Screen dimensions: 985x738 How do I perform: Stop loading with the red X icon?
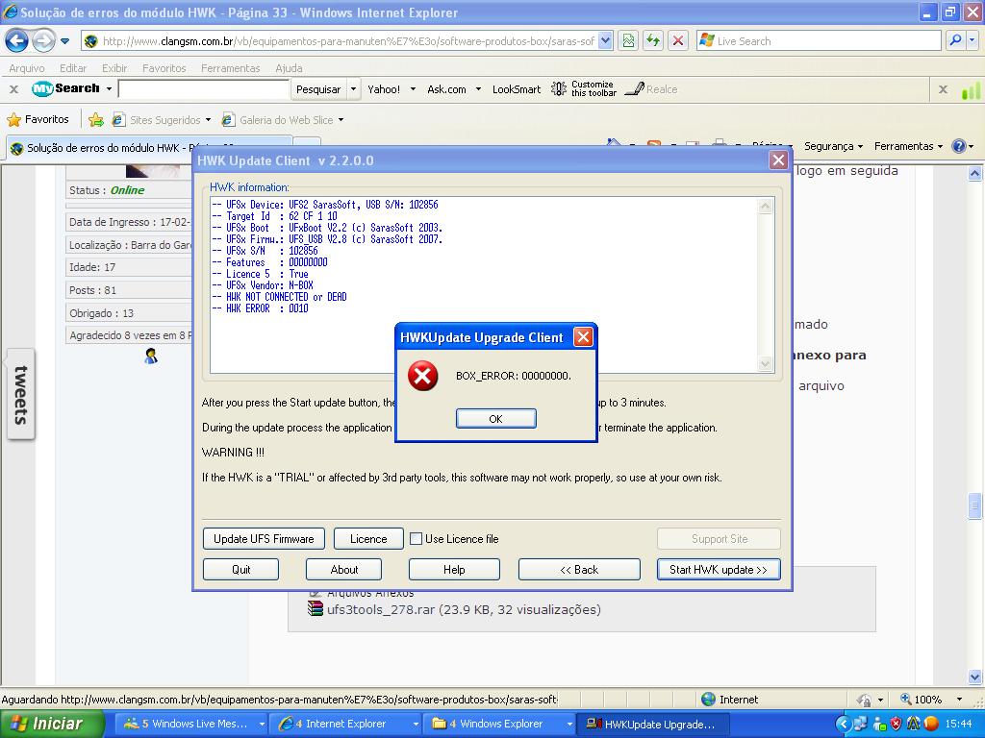coord(678,40)
